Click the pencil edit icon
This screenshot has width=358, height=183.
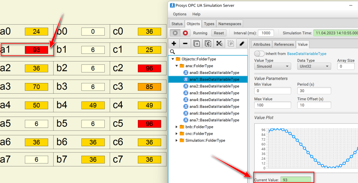[242, 44]
